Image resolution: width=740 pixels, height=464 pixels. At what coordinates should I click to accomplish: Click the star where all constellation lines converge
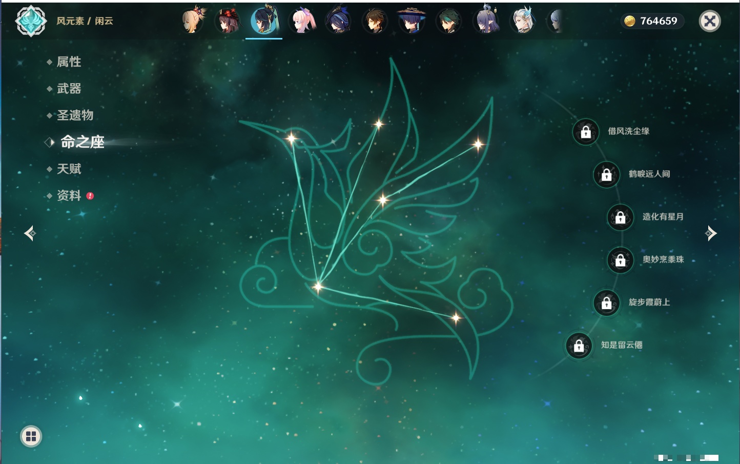(x=318, y=287)
